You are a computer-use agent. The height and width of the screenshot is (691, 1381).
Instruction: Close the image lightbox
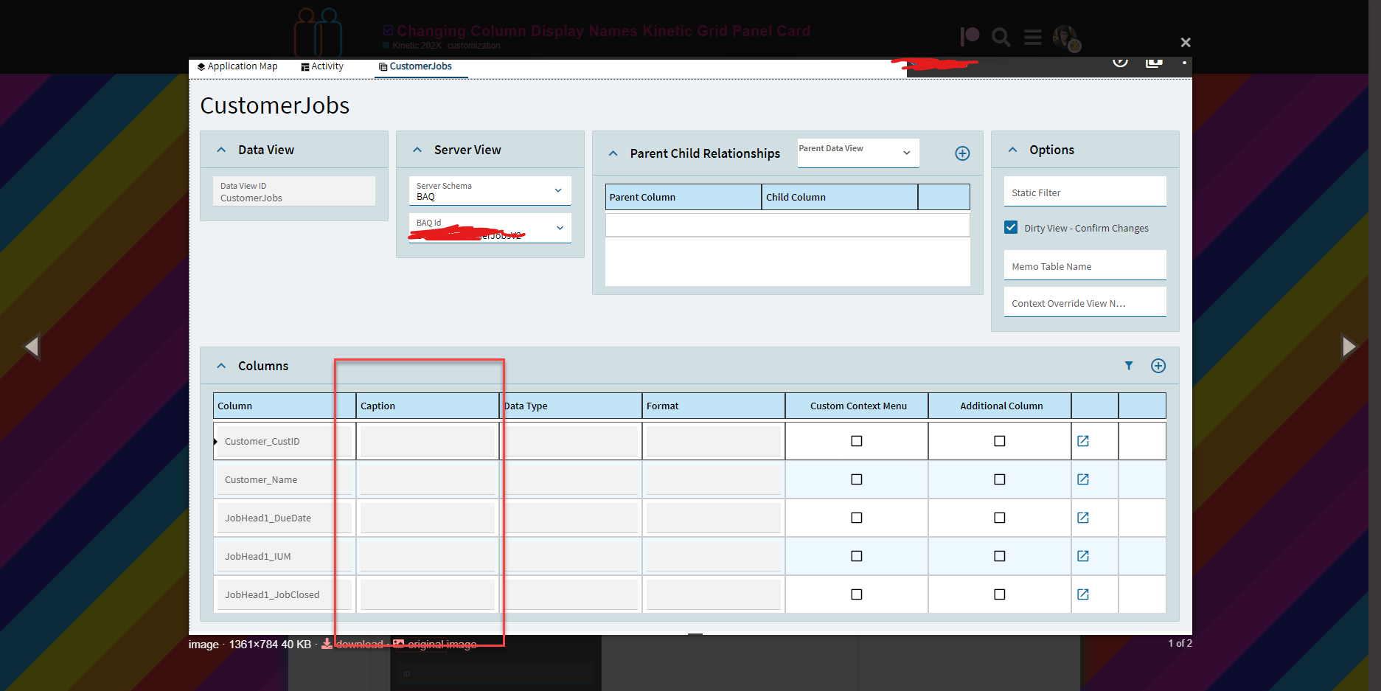pyautogui.click(x=1186, y=43)
